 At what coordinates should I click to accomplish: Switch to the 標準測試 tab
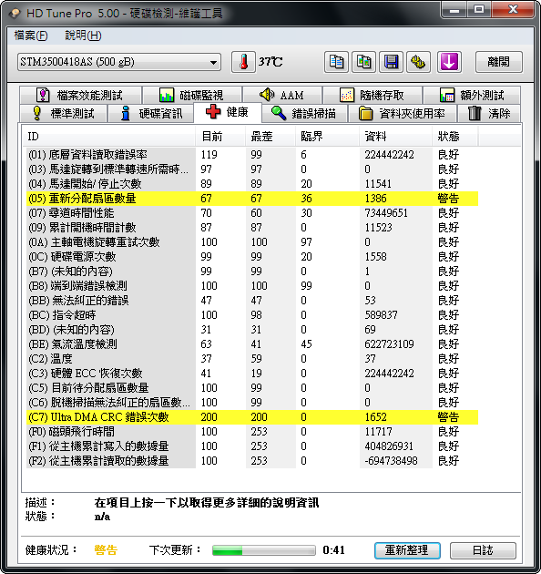click(64, 113)
